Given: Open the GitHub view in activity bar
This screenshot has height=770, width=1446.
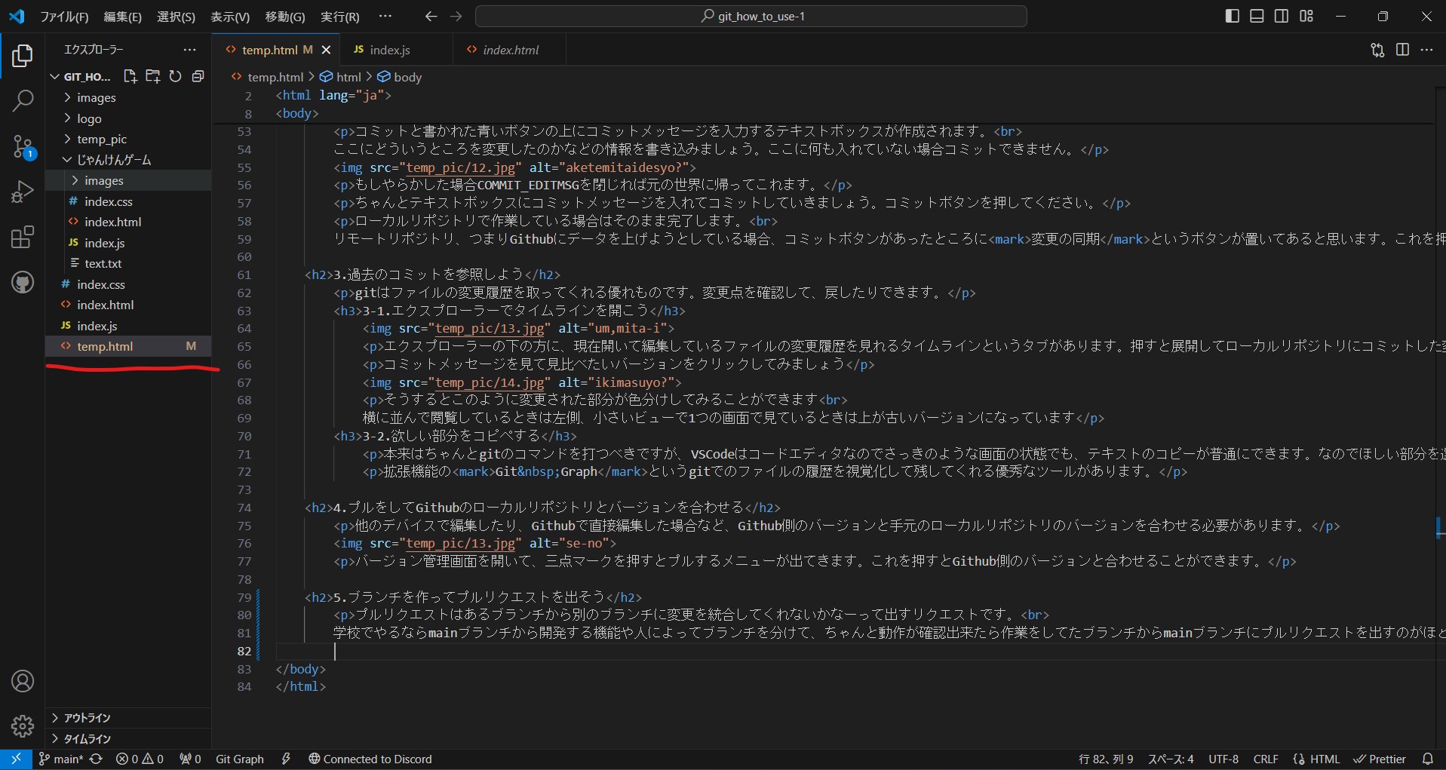Looking at the screenshot, I should (x=23, y=283).
